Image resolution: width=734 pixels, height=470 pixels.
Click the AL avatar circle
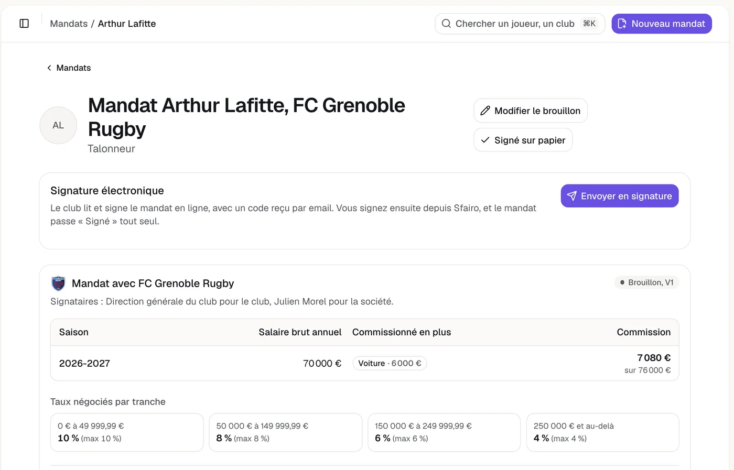[58, 125]
